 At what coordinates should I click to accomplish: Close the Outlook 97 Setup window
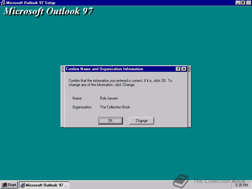(x=249, y=3)
